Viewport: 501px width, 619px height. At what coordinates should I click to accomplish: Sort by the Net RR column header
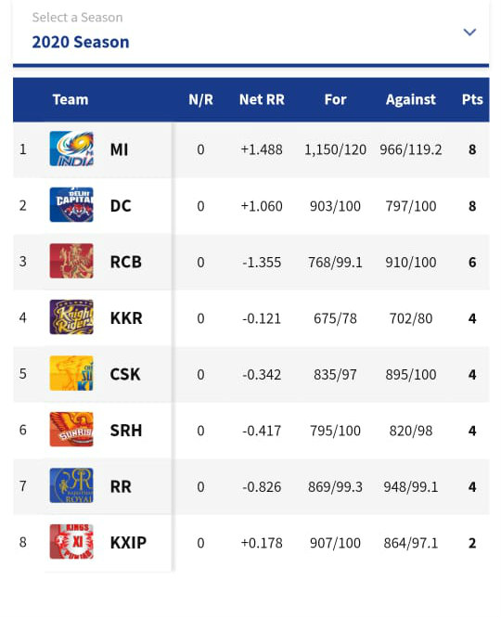pos(262,99)
